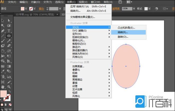175x111 pixels.
Task: Select the Hand tool
Action: click(x=3, y=87)
